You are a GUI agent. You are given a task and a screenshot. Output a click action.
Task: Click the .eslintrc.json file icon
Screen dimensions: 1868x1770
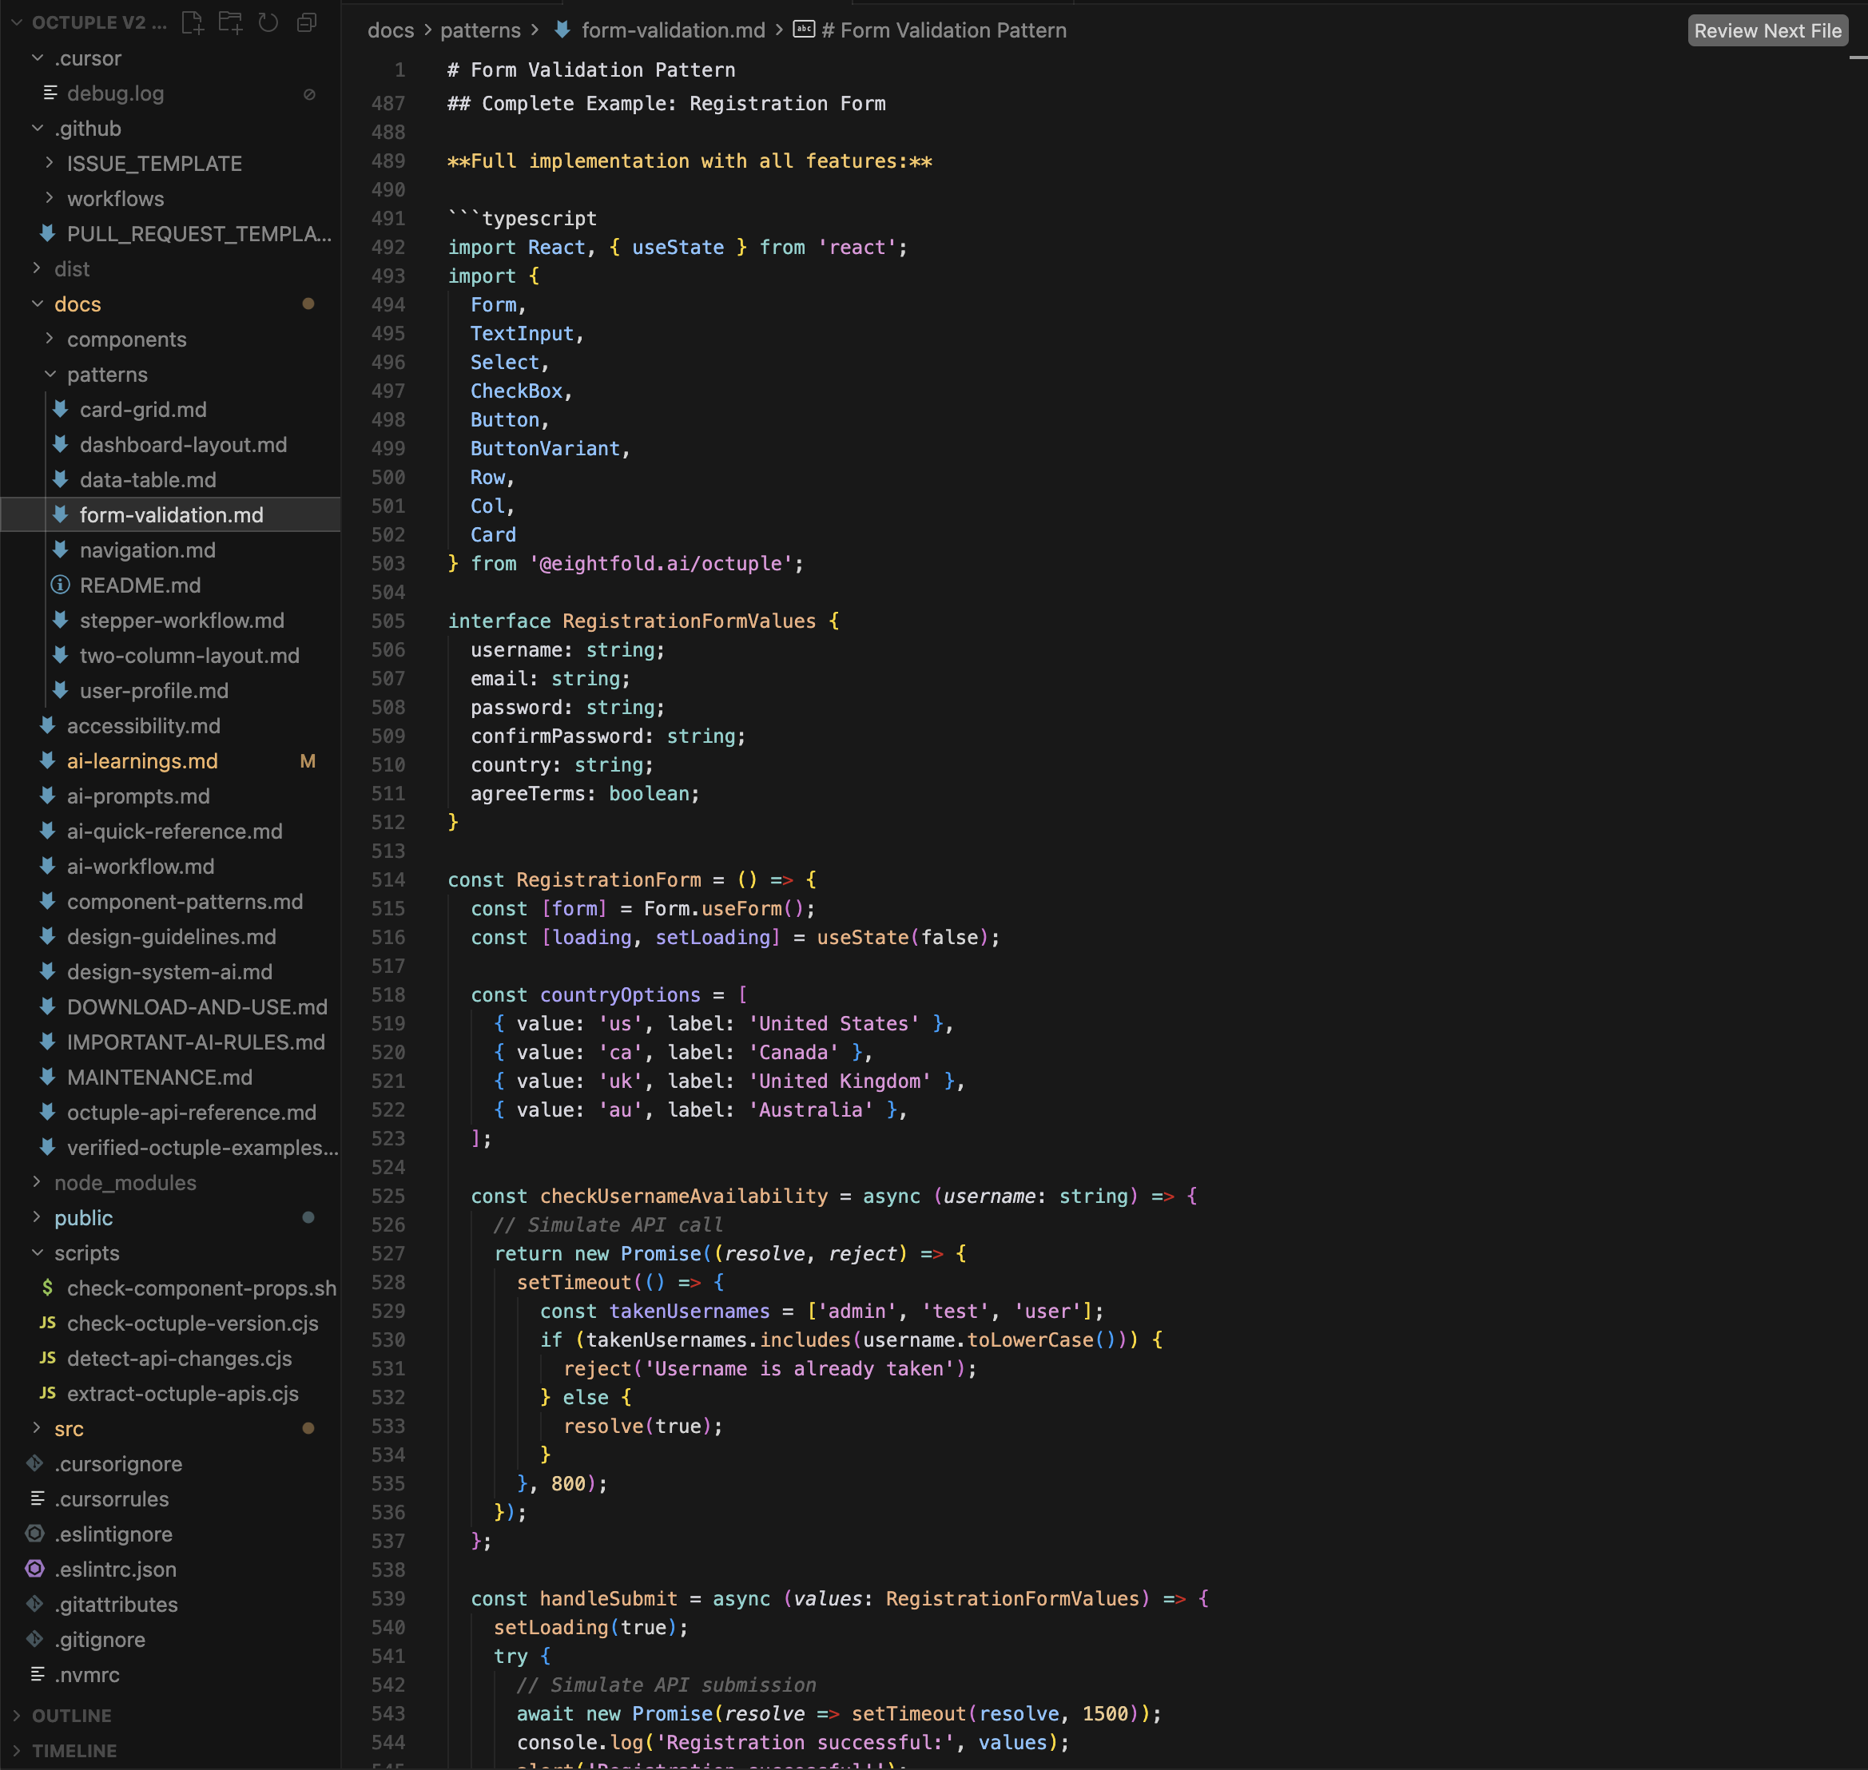[35, 1569]
